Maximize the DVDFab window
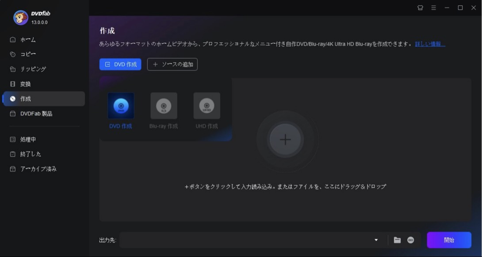Viewport: 482px width, 257px height. click(x=460, y=8)
